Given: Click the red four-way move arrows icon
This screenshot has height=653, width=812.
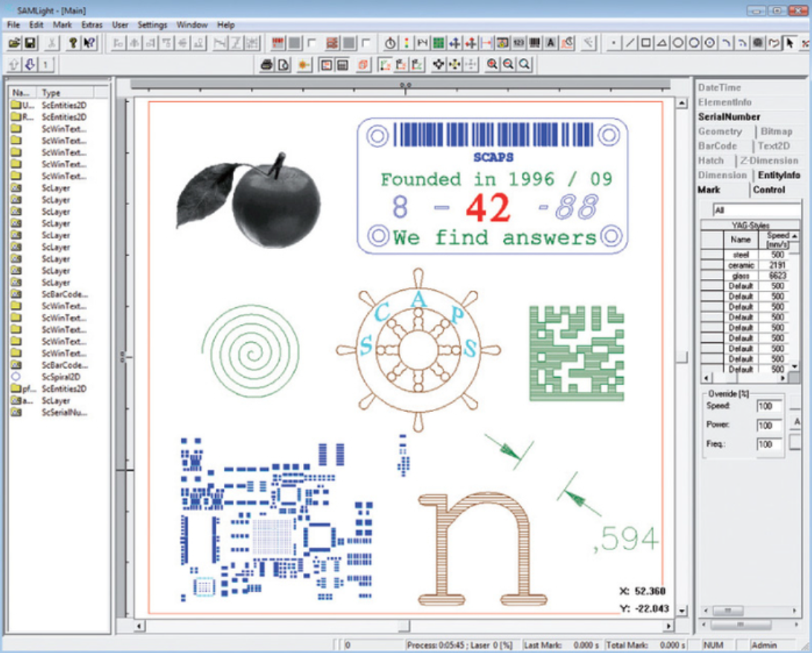Looking at the screenshot, I should (470, 43).
